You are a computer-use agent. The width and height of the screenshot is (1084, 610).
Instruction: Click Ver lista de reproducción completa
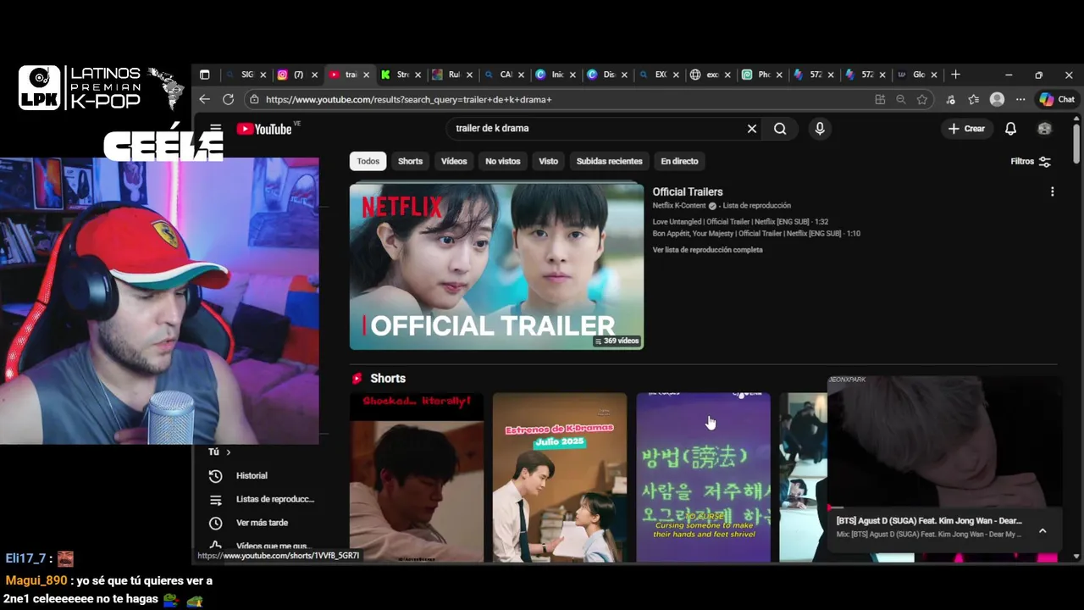707,250
